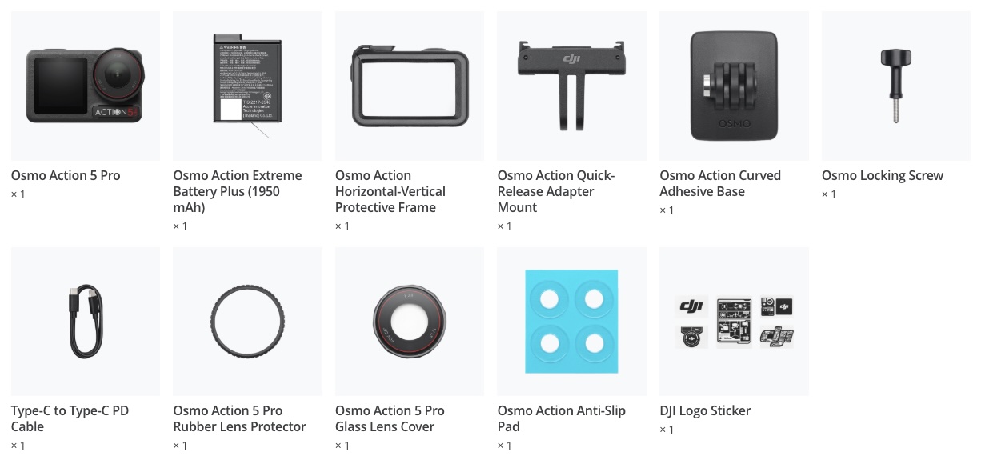Image resolution: width=981 pixels, height=456 pixels.
Task: Click the "Osmo Action Anti-Slip Pad" label
Action: (562, 418)
